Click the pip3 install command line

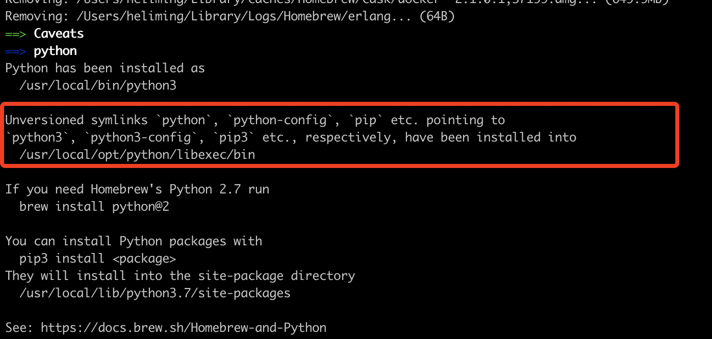click(97, 259)
